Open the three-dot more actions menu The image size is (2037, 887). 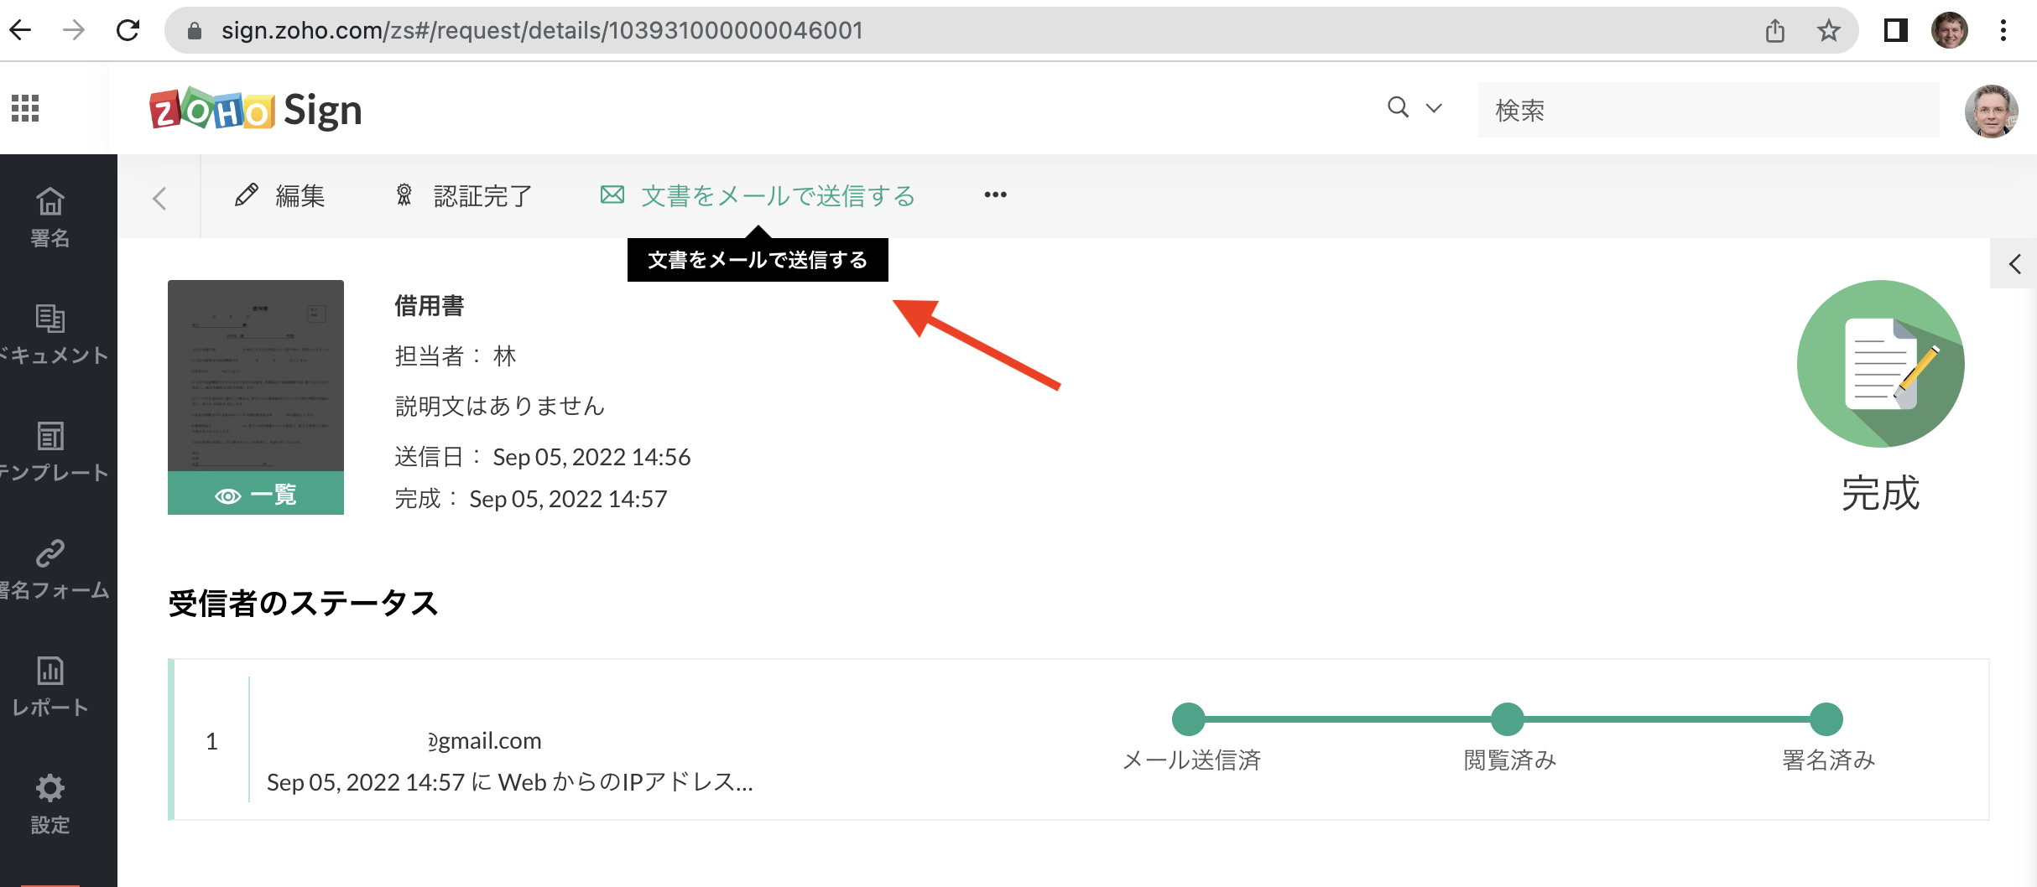pos(995,195)
